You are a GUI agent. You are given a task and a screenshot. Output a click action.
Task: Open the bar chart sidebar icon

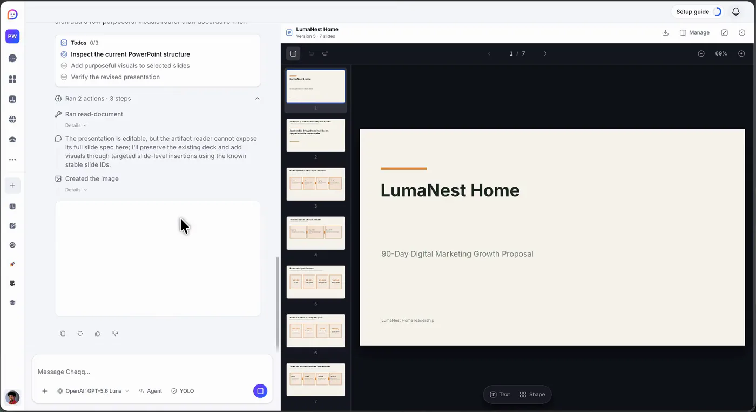click(x=12, y=206)
